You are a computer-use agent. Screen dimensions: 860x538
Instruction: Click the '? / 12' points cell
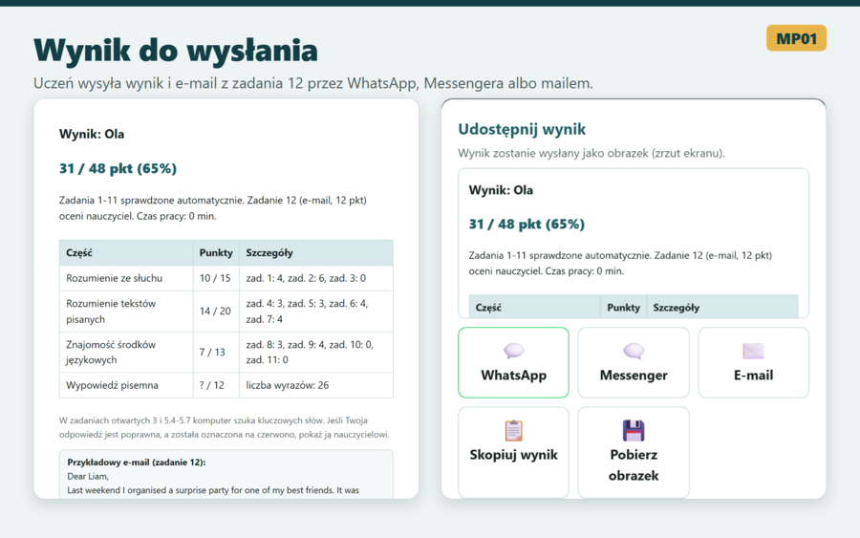point(215,385)
